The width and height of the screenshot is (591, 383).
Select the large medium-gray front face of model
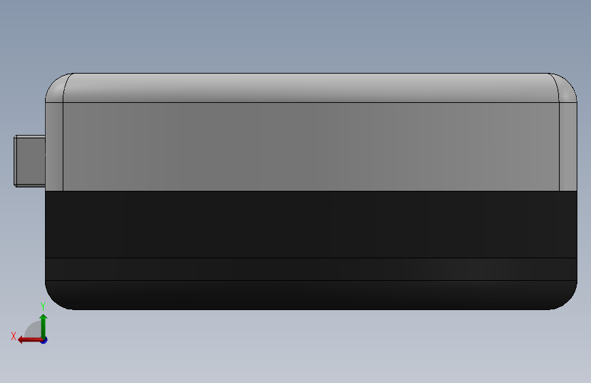point(311,147)
